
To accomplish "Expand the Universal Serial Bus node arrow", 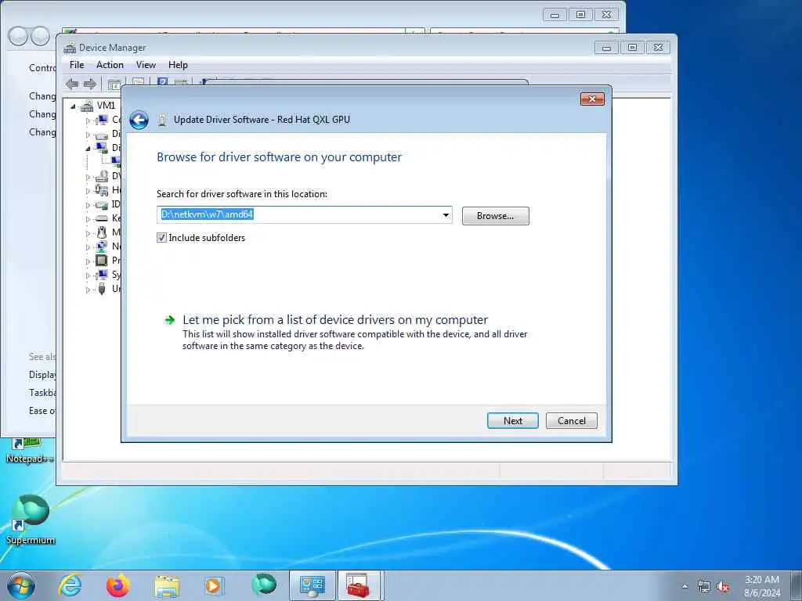I will click(x=88, y=290).
